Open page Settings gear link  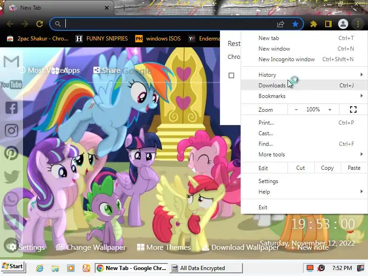[27, 247]
